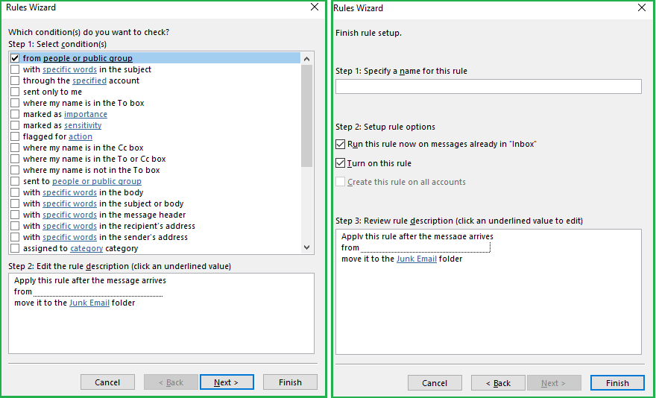Open the 'sensitivity' link
Image resolution: width=656 pixels, height=398 pixels.
[83, 125]
